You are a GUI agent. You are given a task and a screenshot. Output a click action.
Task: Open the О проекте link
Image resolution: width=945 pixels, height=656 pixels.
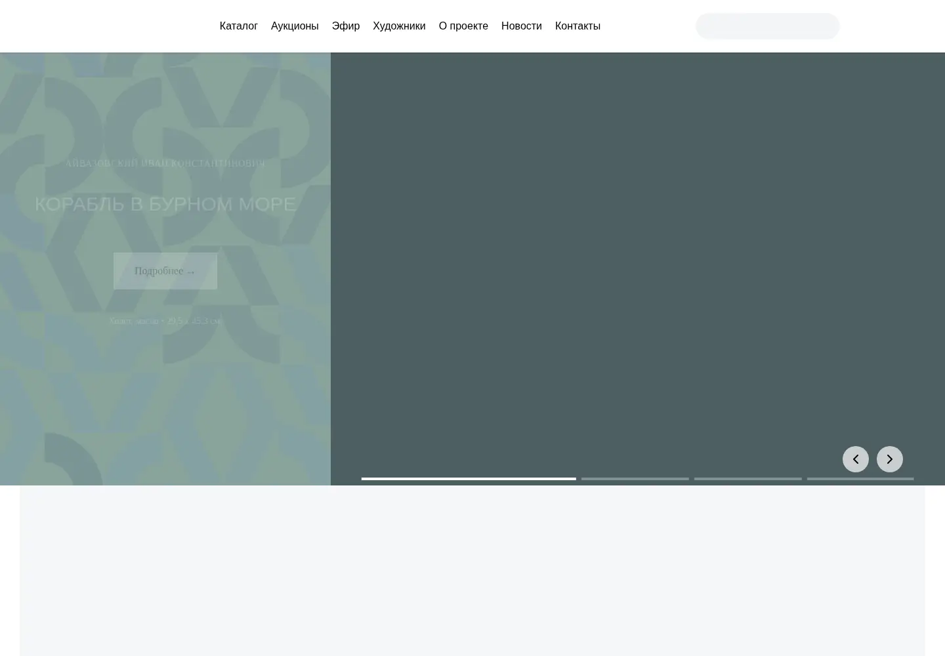pyautogui.click(x=463, y=26)
